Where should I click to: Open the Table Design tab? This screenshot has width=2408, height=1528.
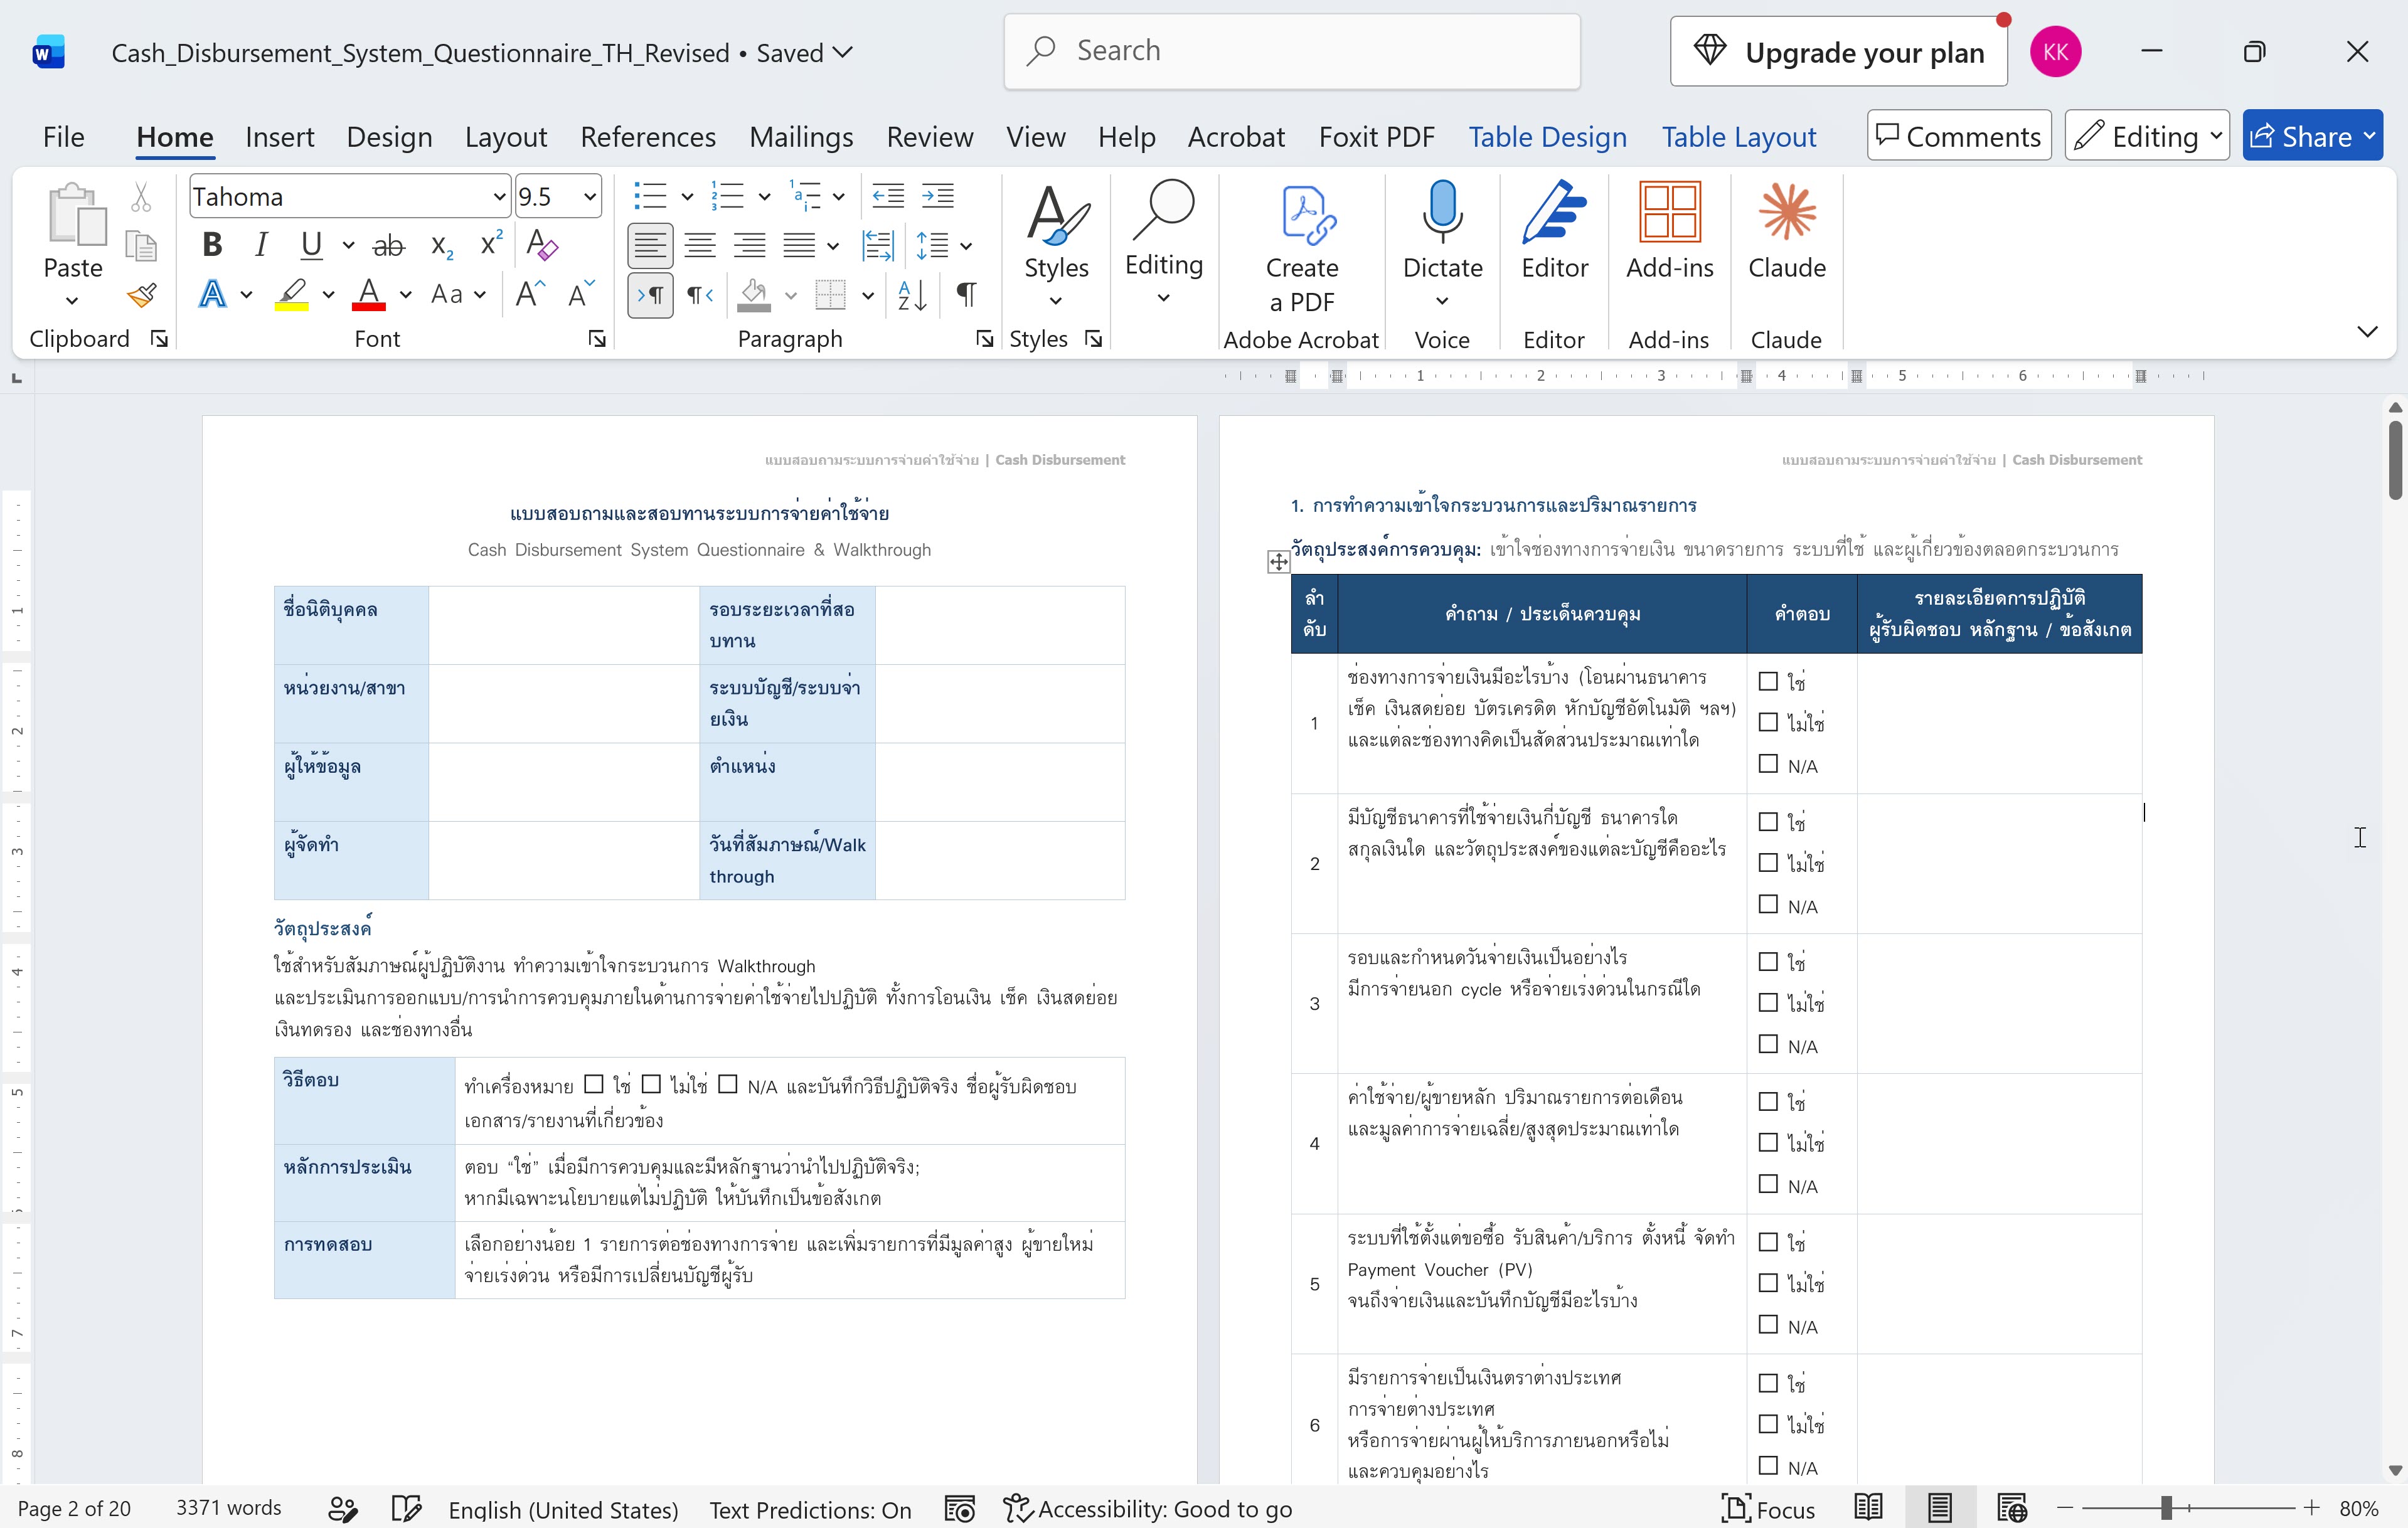1547,137
